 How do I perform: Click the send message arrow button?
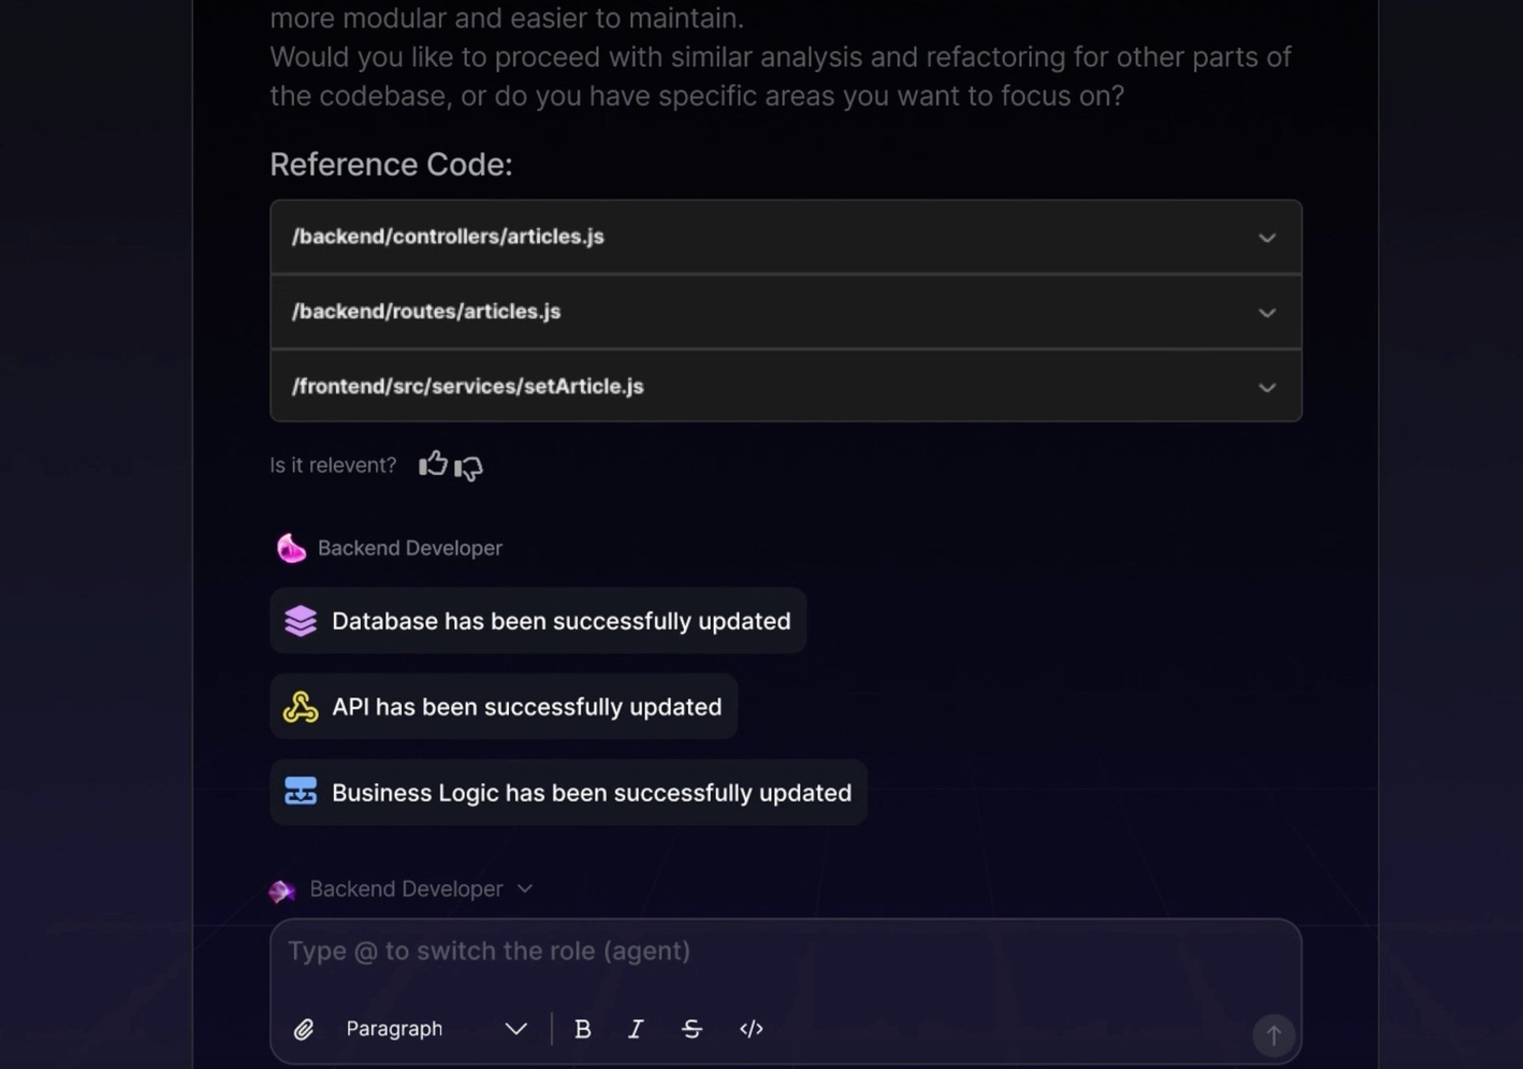click(x=1273, y=1034)
